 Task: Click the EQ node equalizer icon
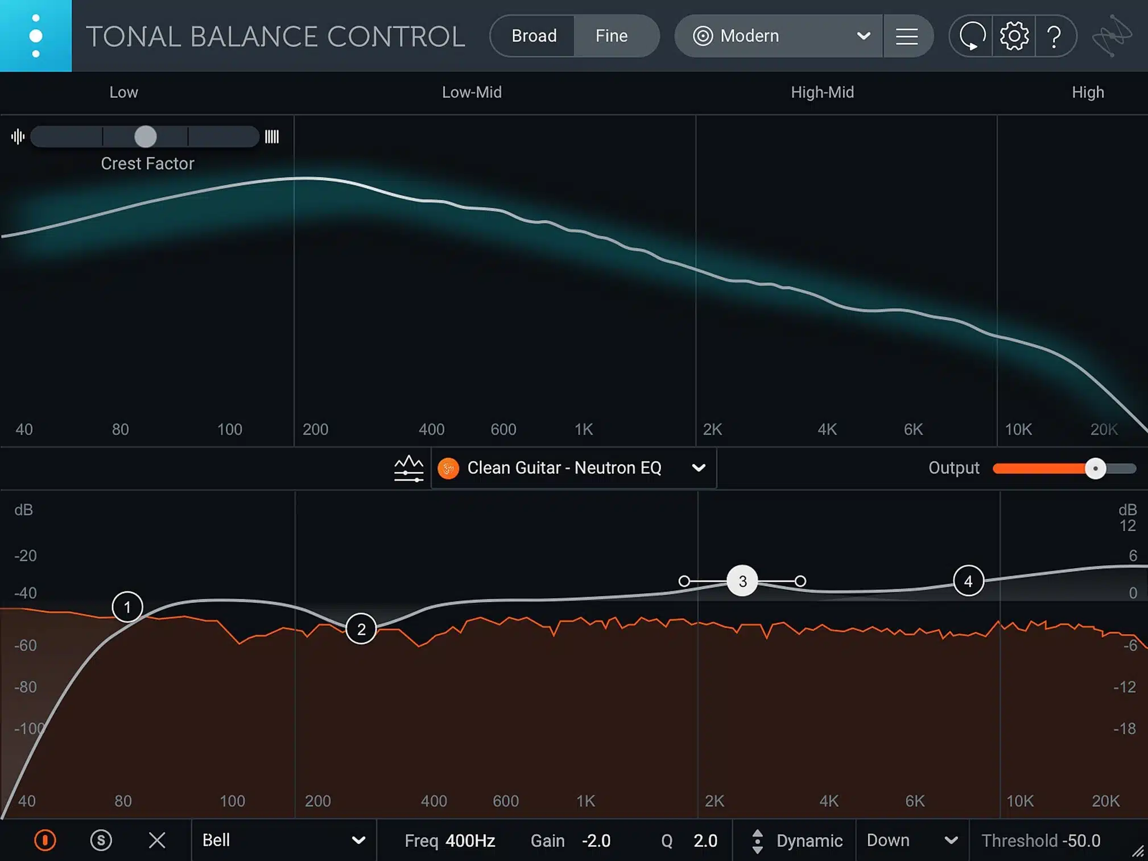[409, 467]
